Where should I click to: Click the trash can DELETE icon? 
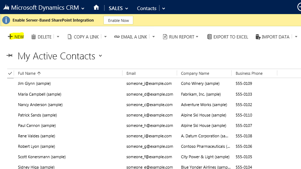[x=33, y=37]
